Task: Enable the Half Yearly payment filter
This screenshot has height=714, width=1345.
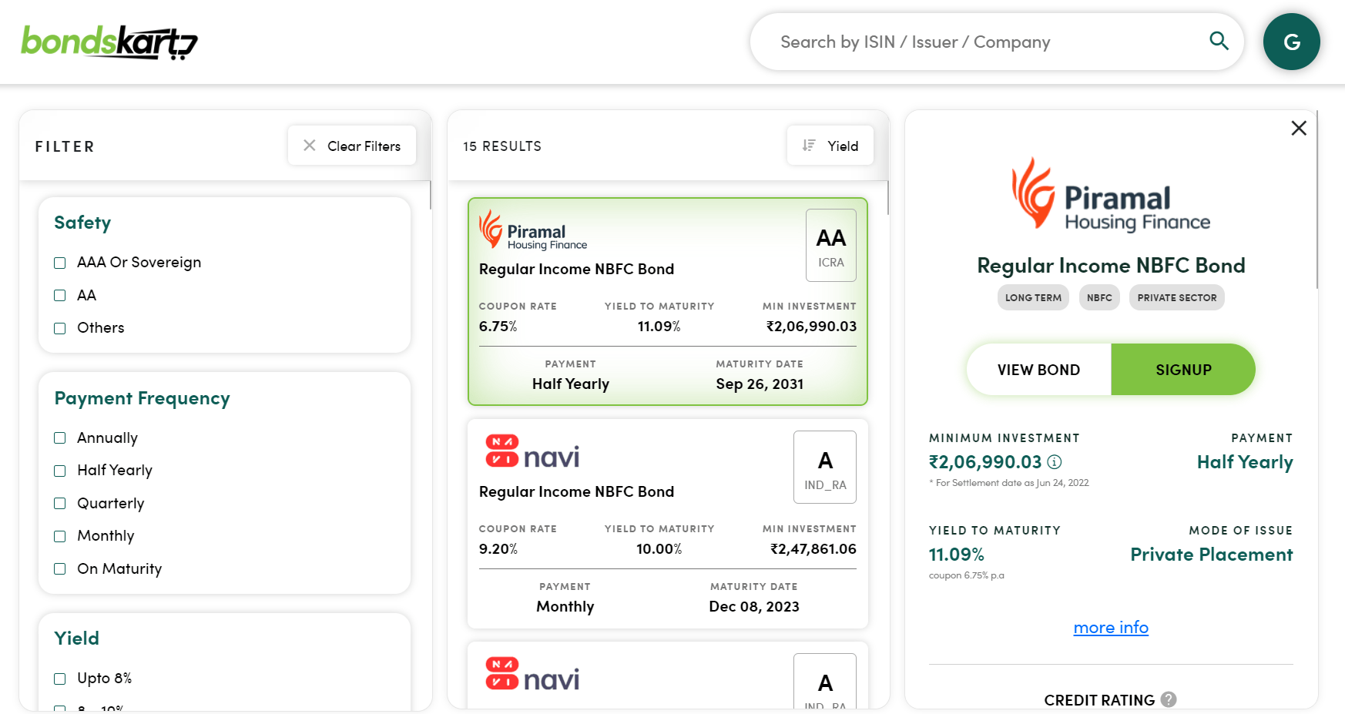Action: pyautogui.click(x=60, y=471)
